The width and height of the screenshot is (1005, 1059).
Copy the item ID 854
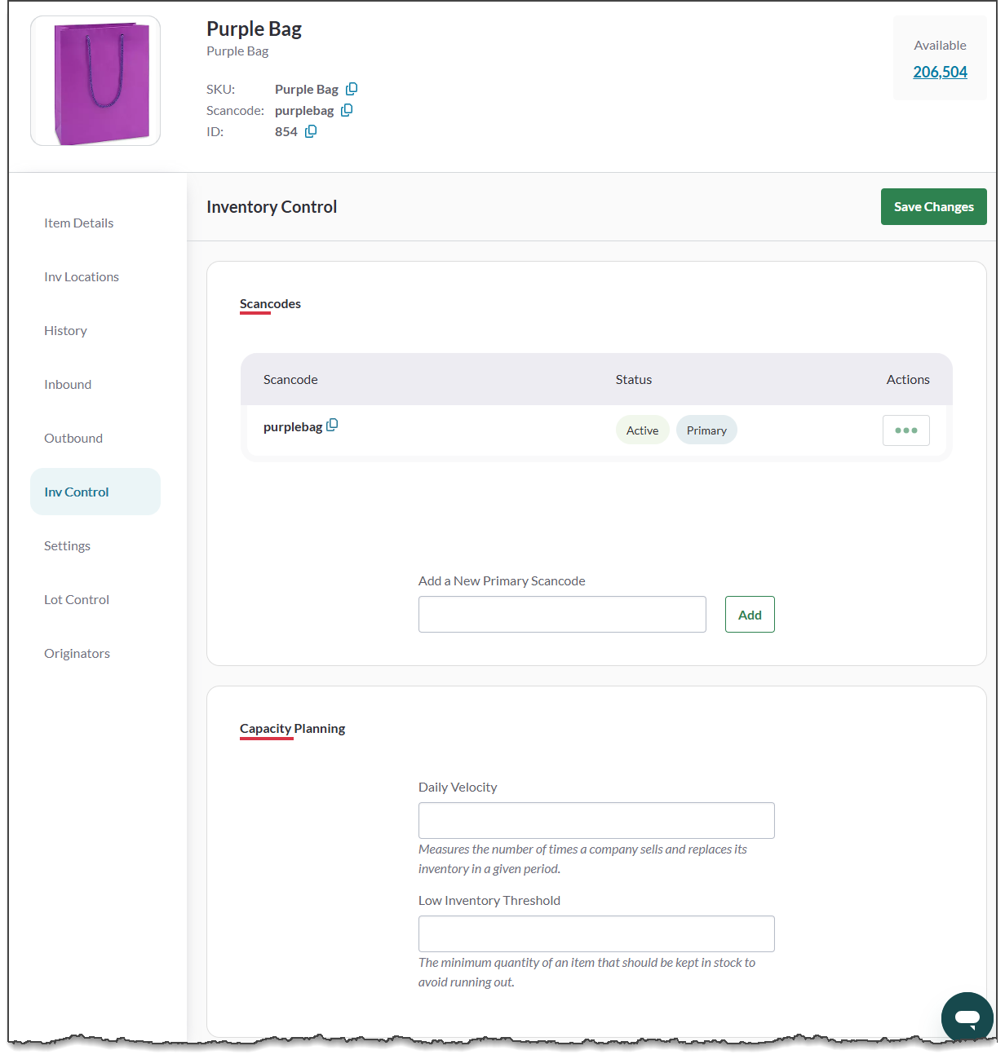311,131
